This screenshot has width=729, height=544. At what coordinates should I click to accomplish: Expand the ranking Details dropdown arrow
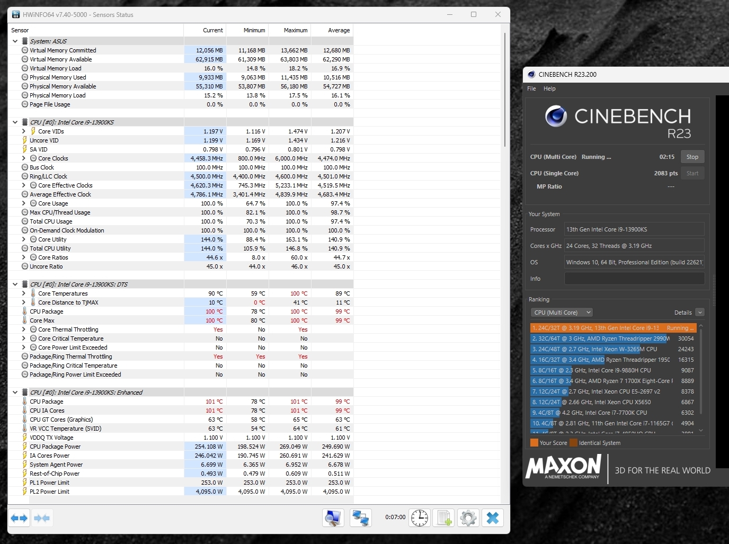tap(700, 313)
